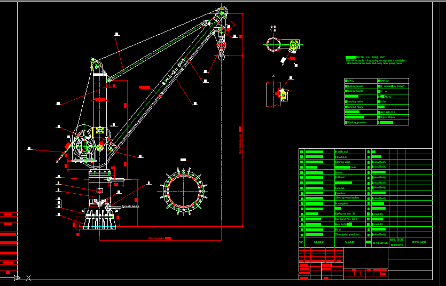Select the Handle rod entry in parts list

[x=342, y=152]
